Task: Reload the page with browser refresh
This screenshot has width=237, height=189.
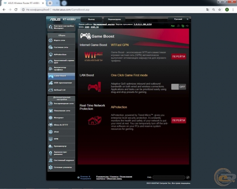Action: pos(16,9)
